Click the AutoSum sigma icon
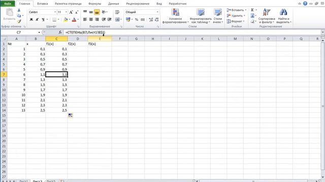The height and width of the screenshot is (182, 325). 252,10
